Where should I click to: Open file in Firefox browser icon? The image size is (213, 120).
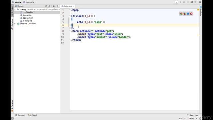coord(185,14)
